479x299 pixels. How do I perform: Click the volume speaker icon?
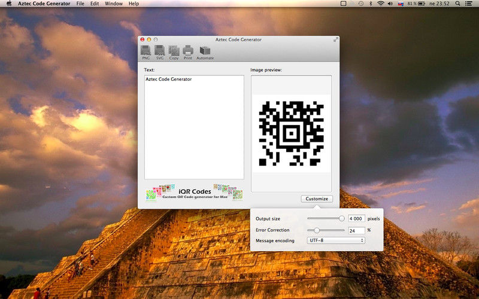tap(390, 4)
